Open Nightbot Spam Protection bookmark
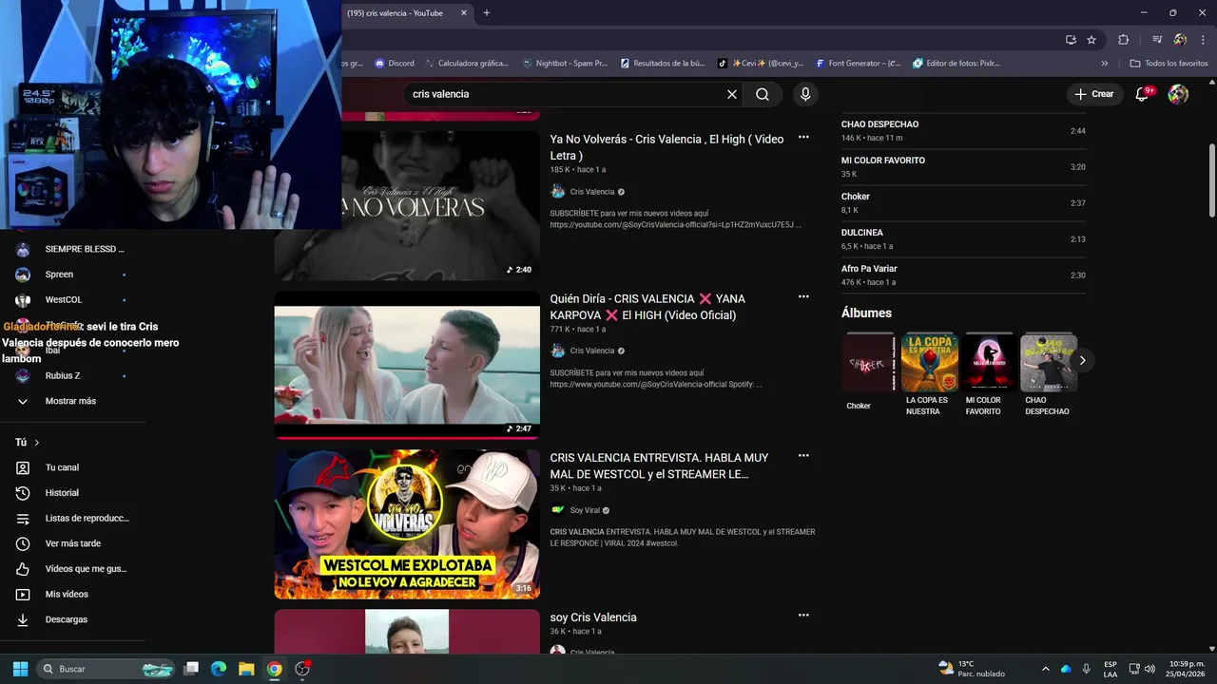 [565, 64]
